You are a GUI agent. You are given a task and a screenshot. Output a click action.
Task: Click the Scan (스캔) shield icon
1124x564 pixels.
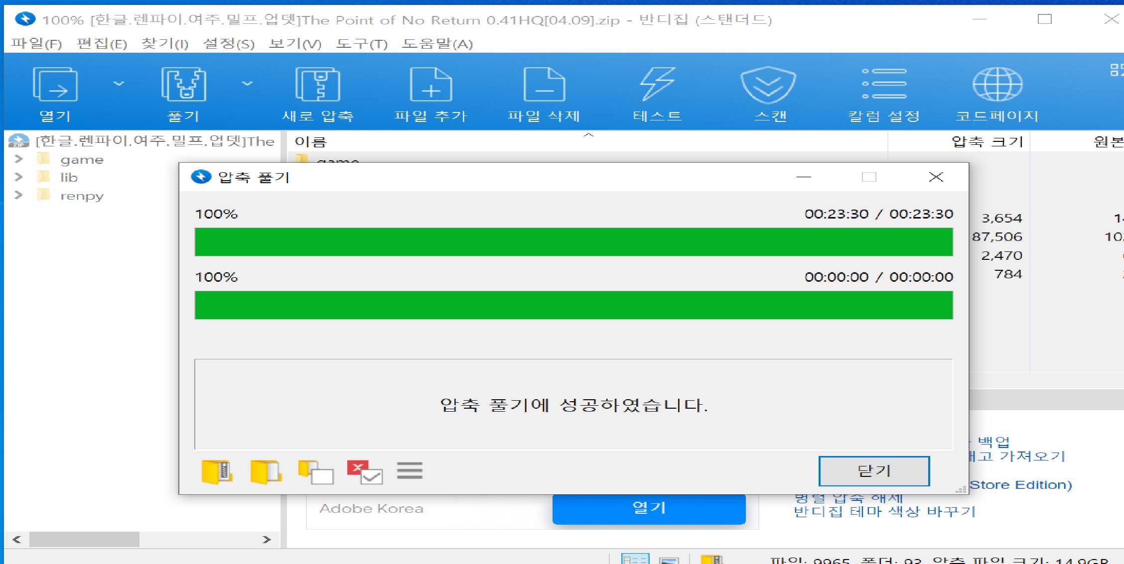768,85
